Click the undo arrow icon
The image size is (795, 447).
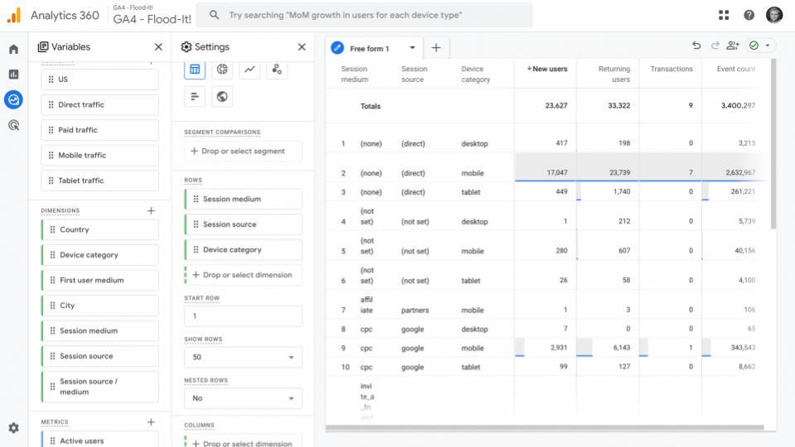tap(696, 46)
